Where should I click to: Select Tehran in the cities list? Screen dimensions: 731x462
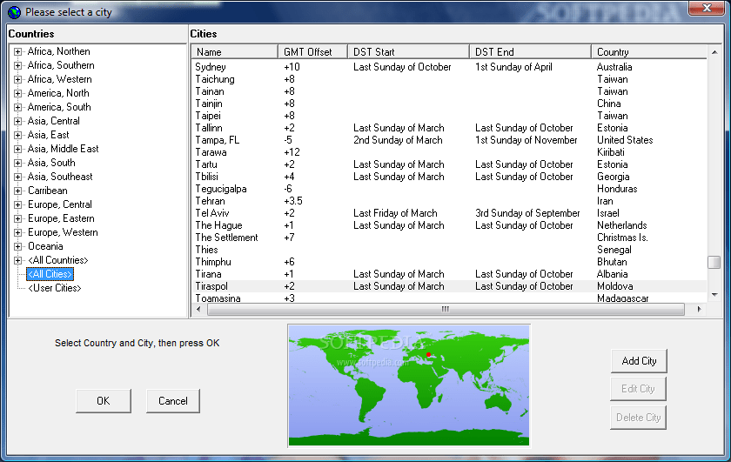click(x=210, y=201)
